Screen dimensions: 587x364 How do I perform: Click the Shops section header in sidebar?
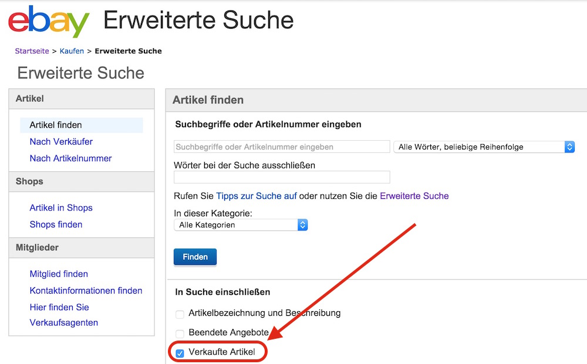(82, 182)
